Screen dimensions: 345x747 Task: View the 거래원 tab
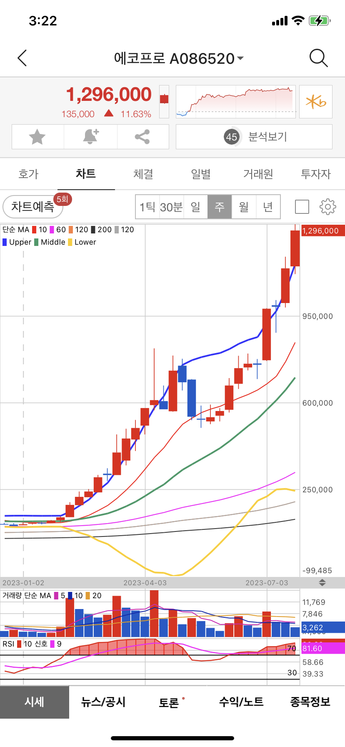tap(258, 174)
